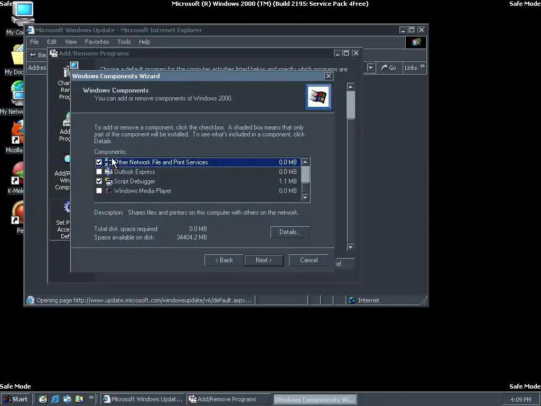Click the first Quick Launch icon on taskbar
This screenshot has width=541, height=406.
tap(43, 399)
